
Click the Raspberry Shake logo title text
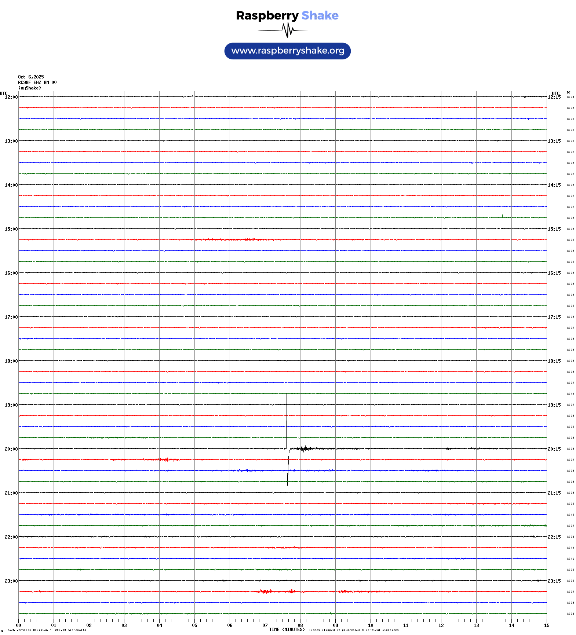287,15
